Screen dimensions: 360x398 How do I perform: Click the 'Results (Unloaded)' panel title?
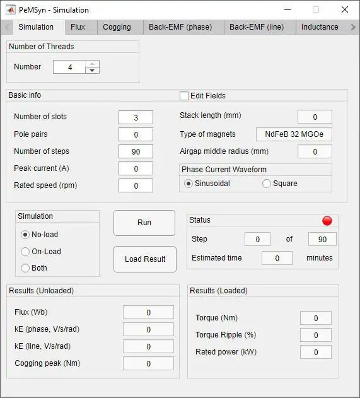point(42,291)
